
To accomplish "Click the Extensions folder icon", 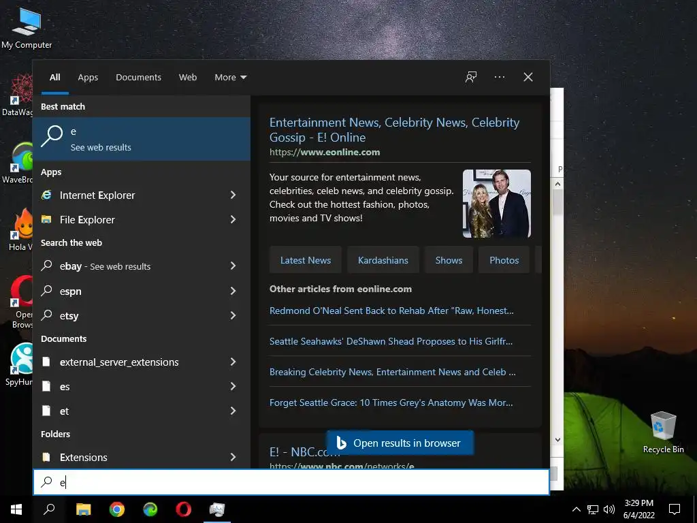I will (x=46, y=457).
